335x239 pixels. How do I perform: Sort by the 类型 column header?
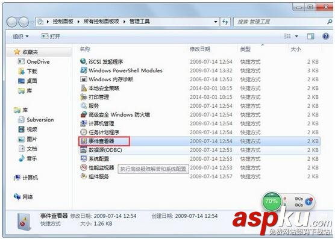point(245,49)
